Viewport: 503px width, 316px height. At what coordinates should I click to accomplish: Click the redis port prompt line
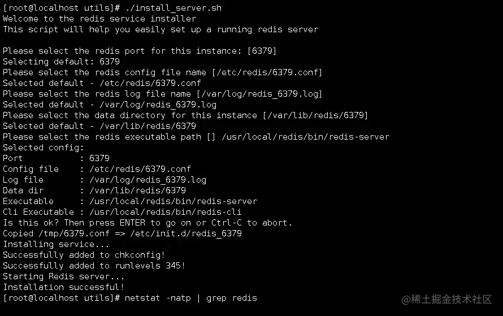point(140,51)
